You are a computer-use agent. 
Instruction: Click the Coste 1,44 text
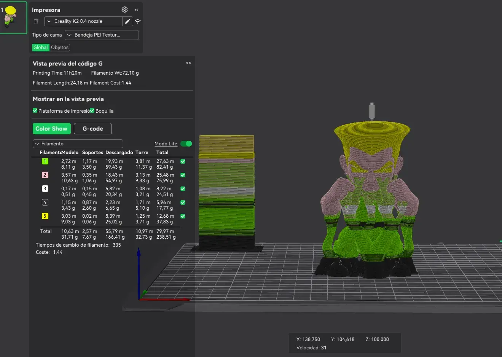49,252
